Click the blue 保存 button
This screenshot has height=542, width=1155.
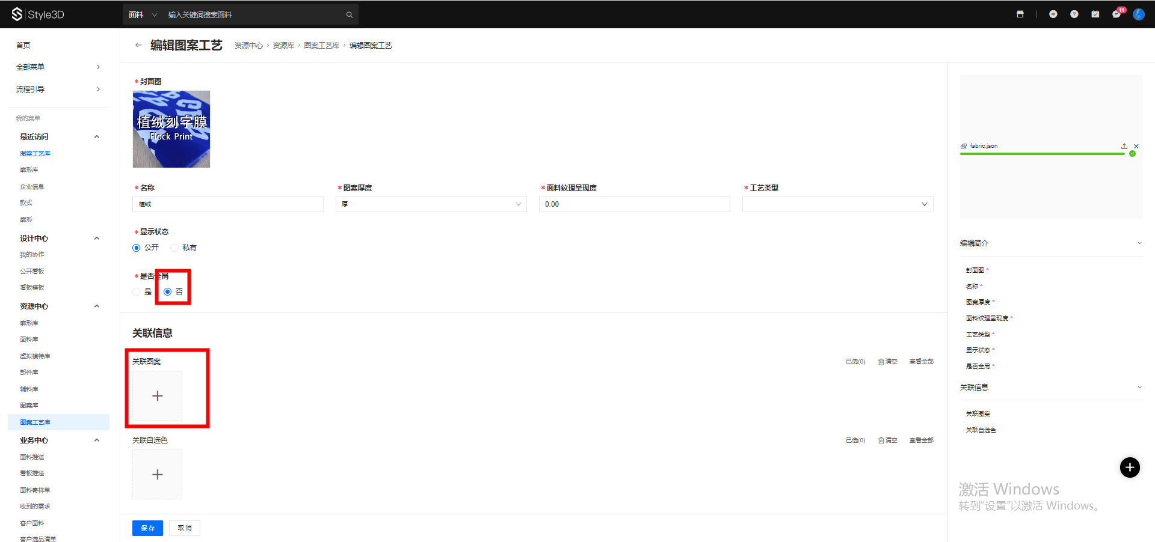click(x=147, y=528)
